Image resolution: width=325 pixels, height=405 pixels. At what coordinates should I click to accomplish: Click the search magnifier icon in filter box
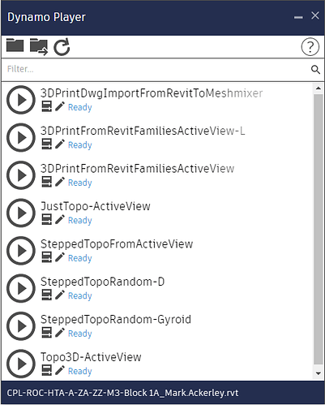315,70
